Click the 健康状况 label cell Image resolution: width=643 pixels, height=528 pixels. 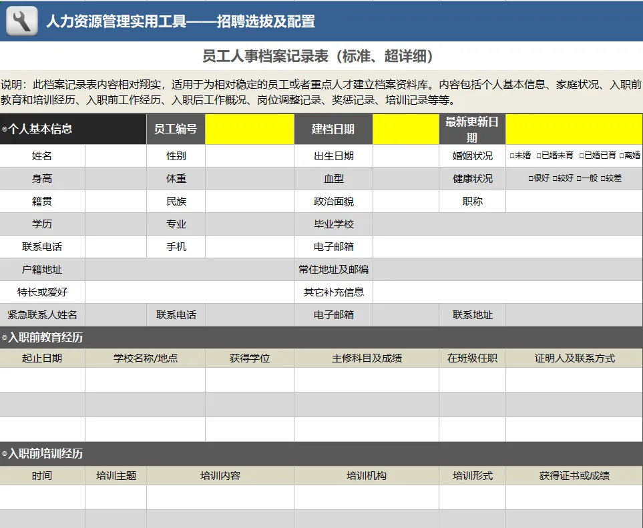pos(473,178)
